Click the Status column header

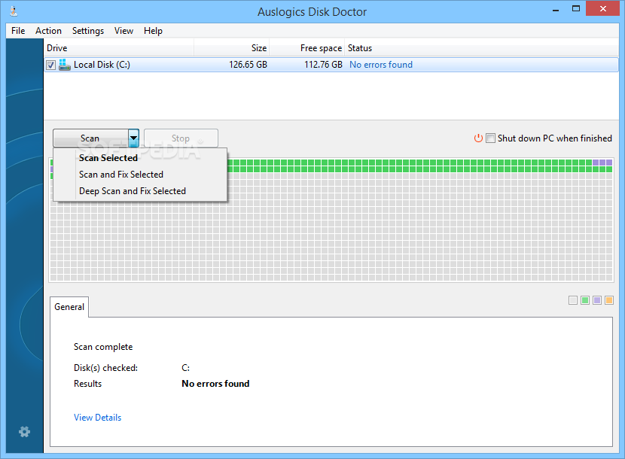(x=481, y=48)
